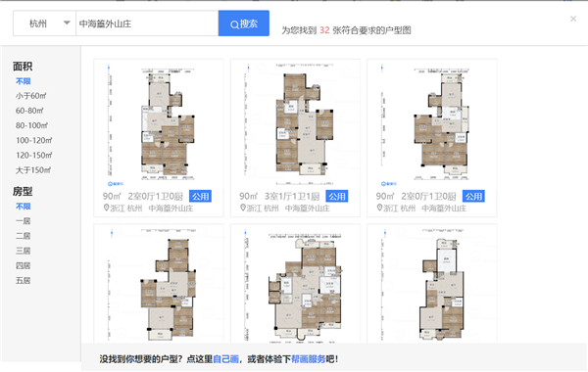This screenshot has width=588, height=372.
Task: Filter room type by 三居
Action: click(23, 251)
